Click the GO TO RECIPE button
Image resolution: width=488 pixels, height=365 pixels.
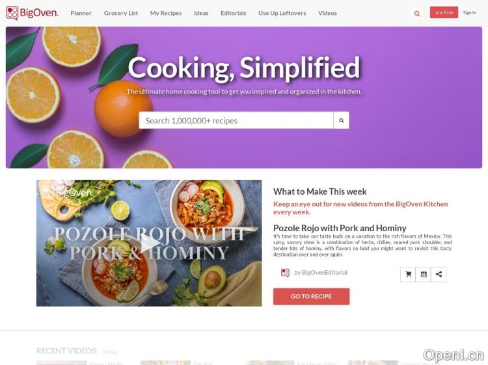tap(311, 296)
